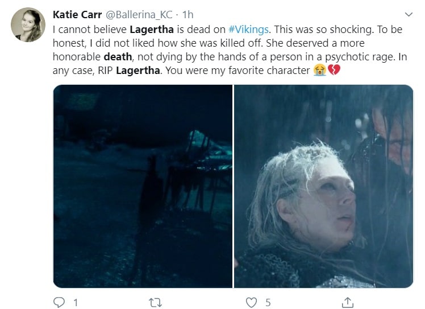The height and width of the screenshot is (309, 425).
Task: Open the dark night scene image
Action: (x=143, y=186)
